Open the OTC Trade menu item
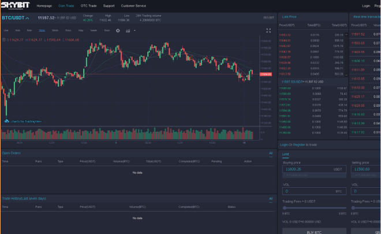381x234 pixels. (88, 6)
